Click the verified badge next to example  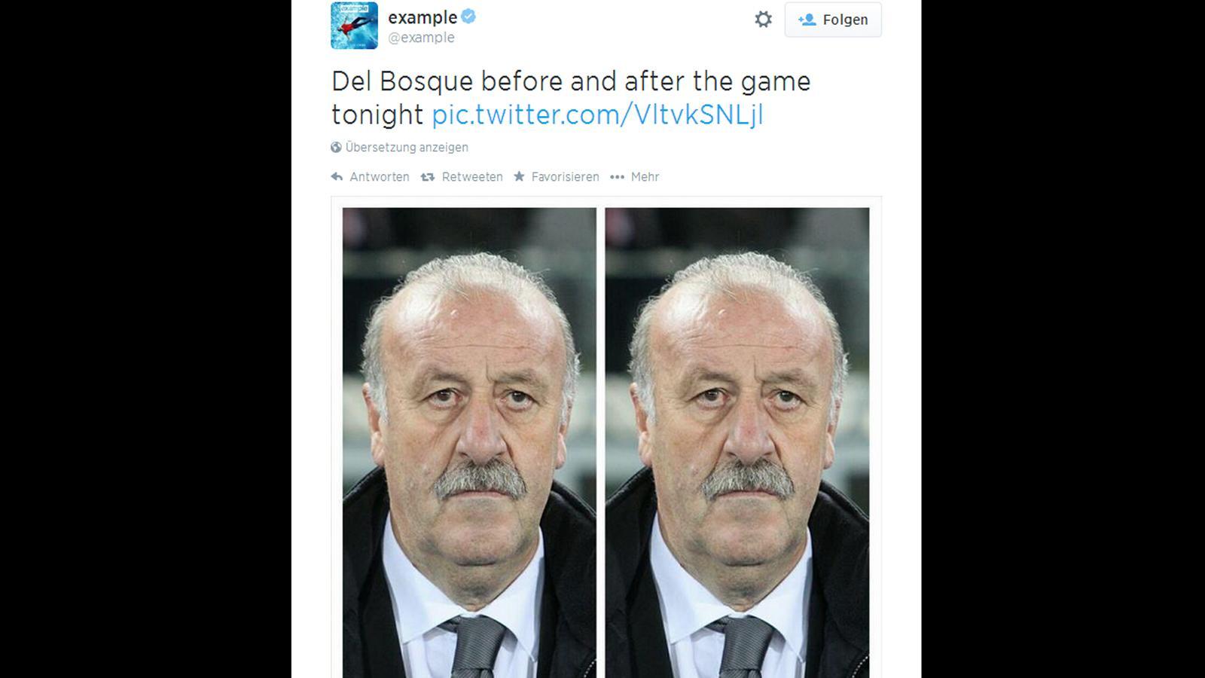[x=468, y=17]
